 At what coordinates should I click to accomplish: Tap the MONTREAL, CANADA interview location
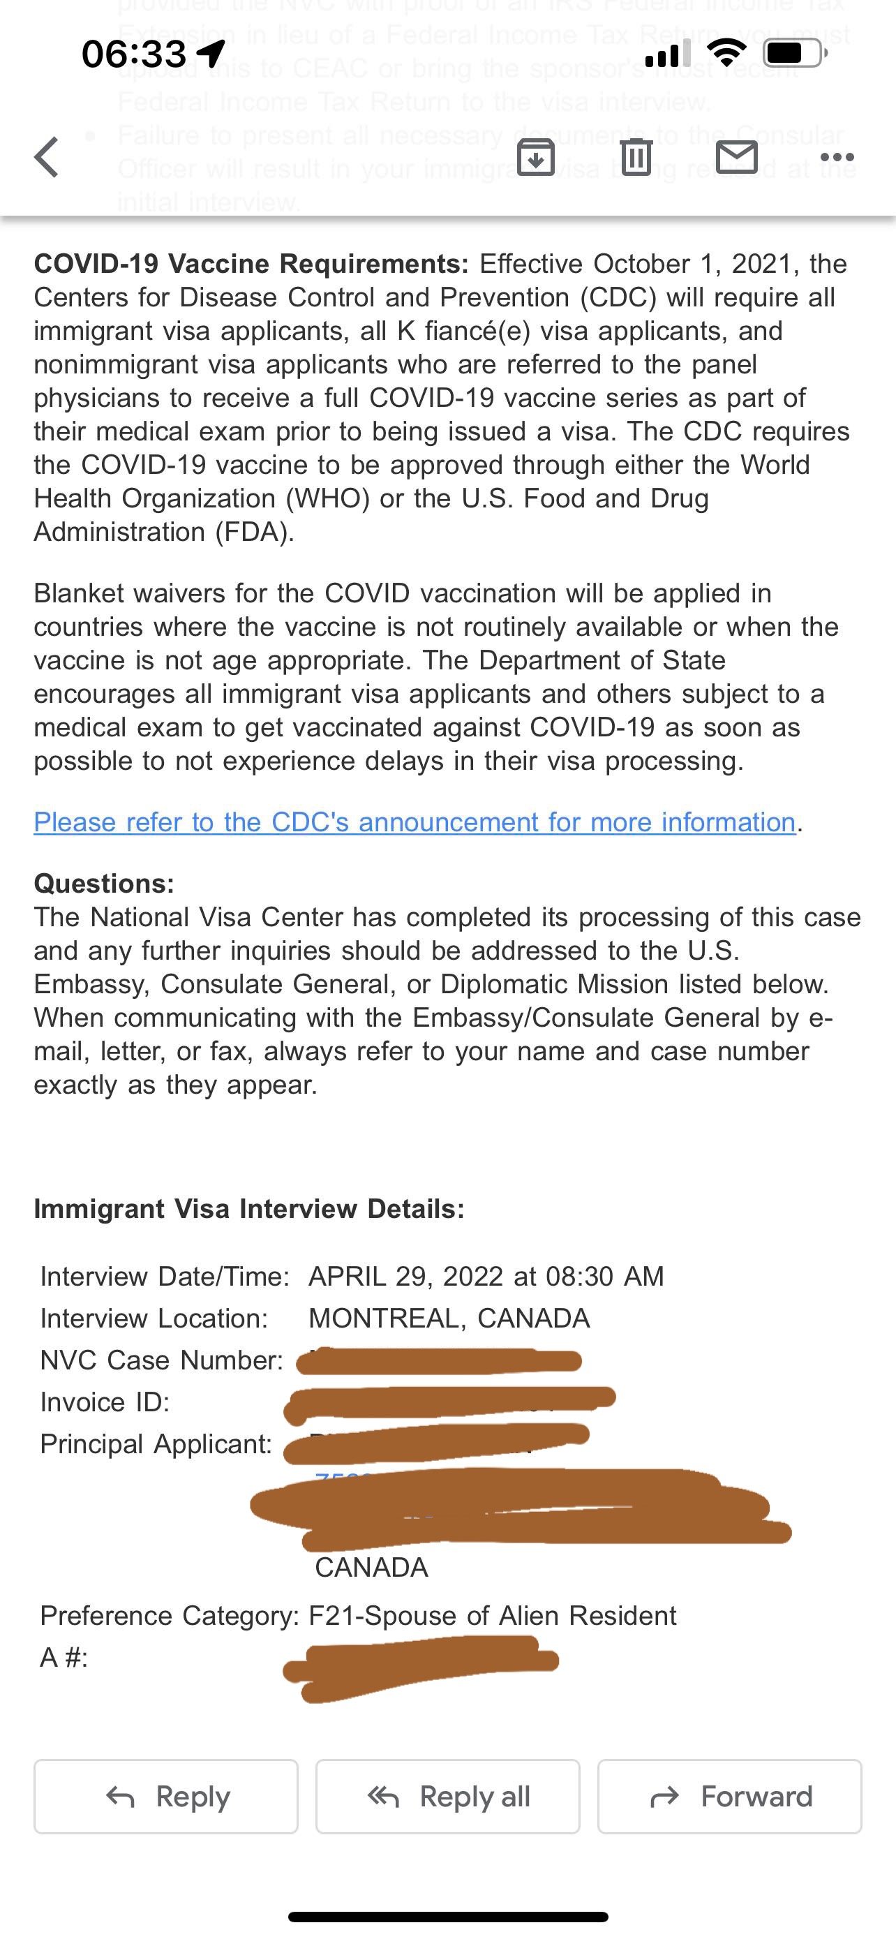[x=449, y=1318]
